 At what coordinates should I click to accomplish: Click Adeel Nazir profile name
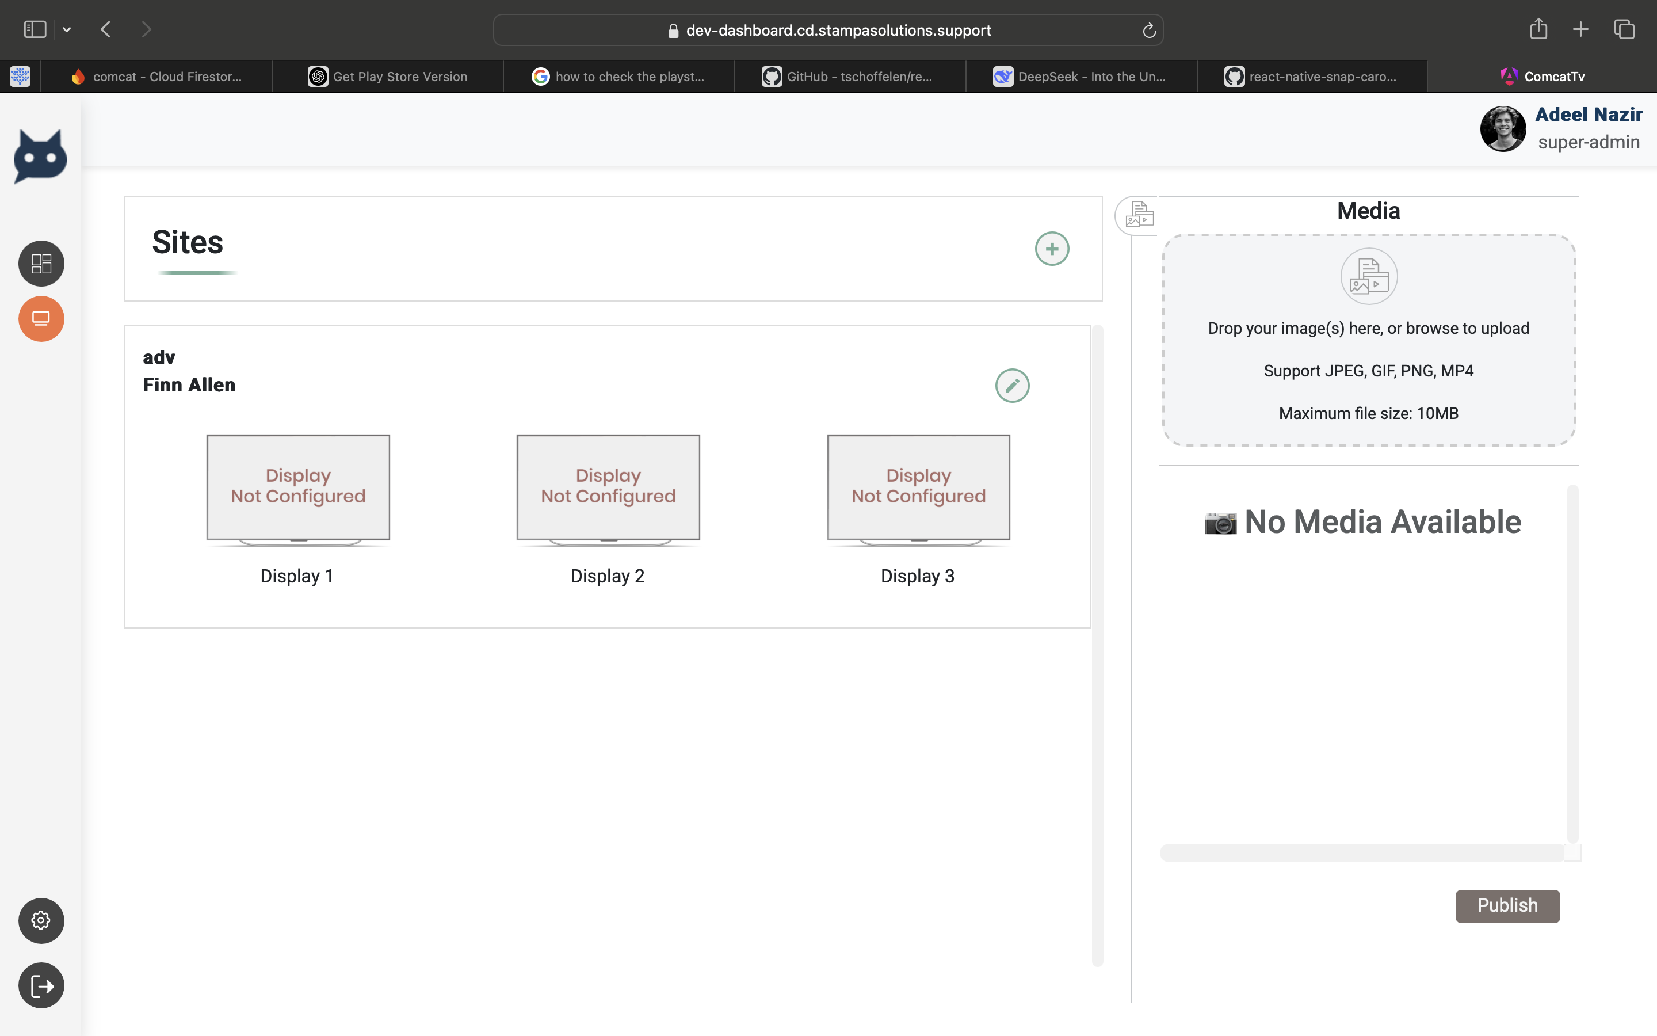[x=1588, y=115]
